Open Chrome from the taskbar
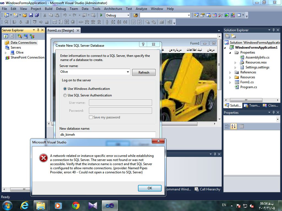The image size is (282, 211). [76, 205]
